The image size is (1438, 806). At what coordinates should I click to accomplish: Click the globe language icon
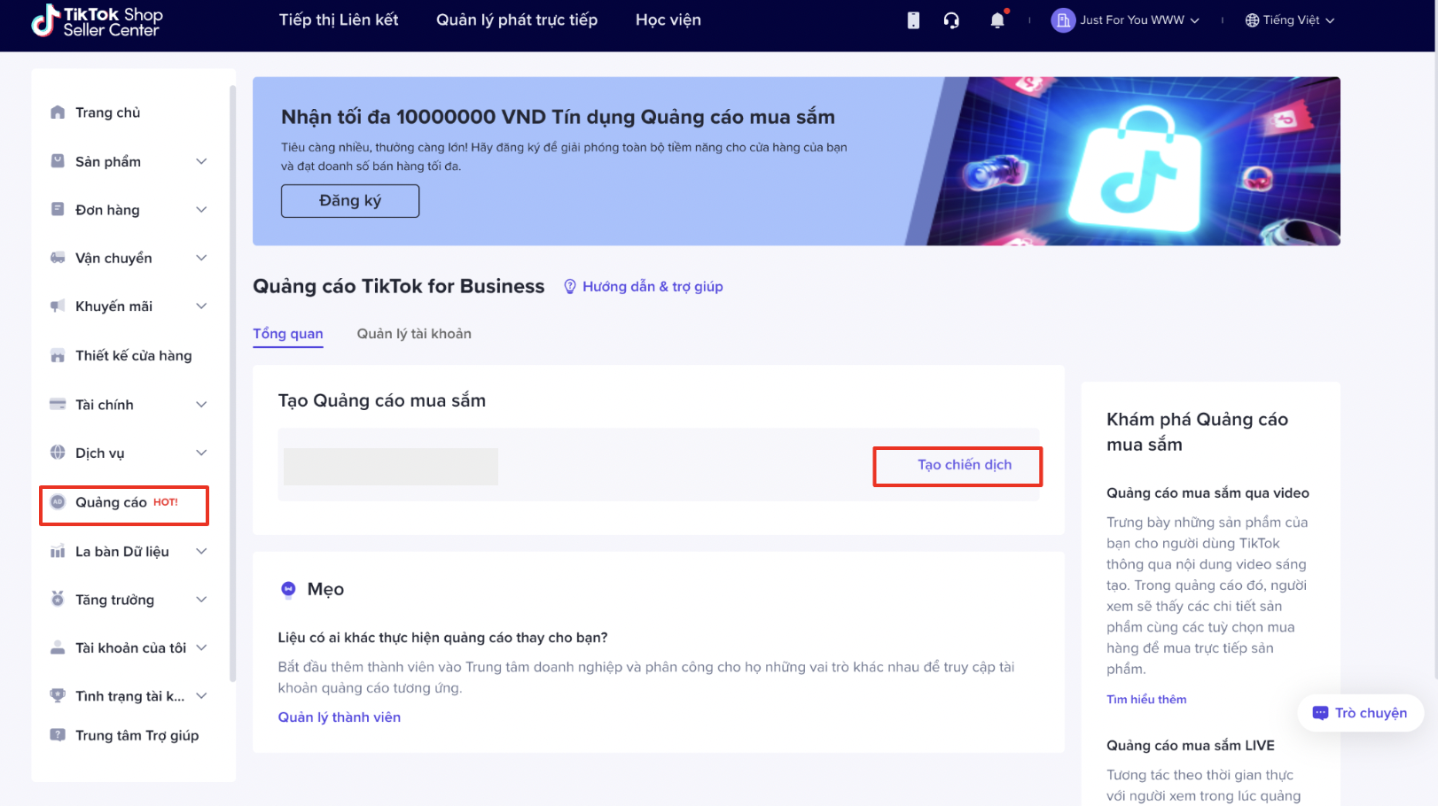click(x=1252, y=20)
